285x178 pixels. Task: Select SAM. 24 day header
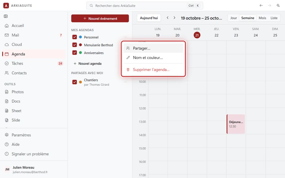(256, 33)
